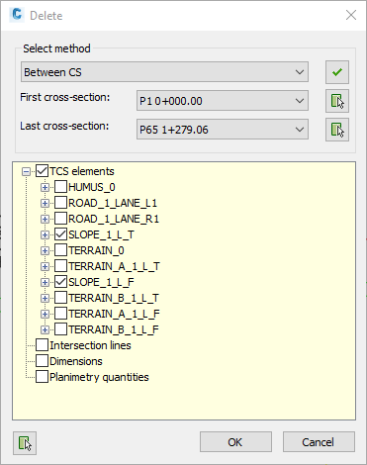The image size is (367, 465).
Task: Check the ROAD_1_LANE_R1 checkbox
Action: point(60,219)
